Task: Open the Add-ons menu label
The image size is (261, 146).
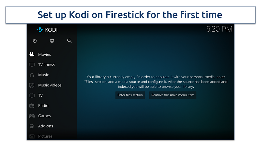Action: point(46,126)
